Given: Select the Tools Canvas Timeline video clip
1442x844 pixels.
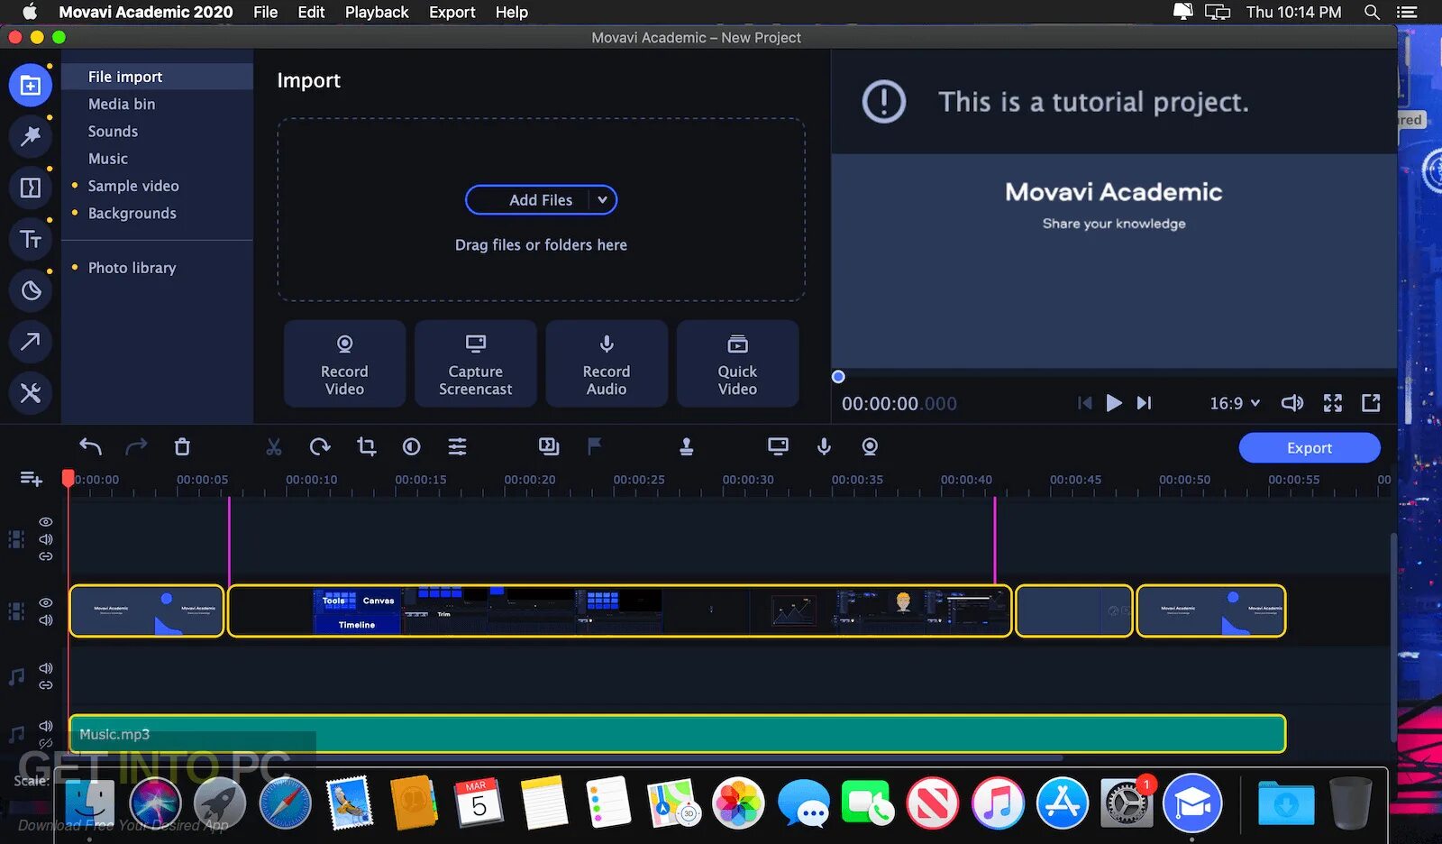Looking at the screenshot, I should pyautogui.click(x=620, y=611).
